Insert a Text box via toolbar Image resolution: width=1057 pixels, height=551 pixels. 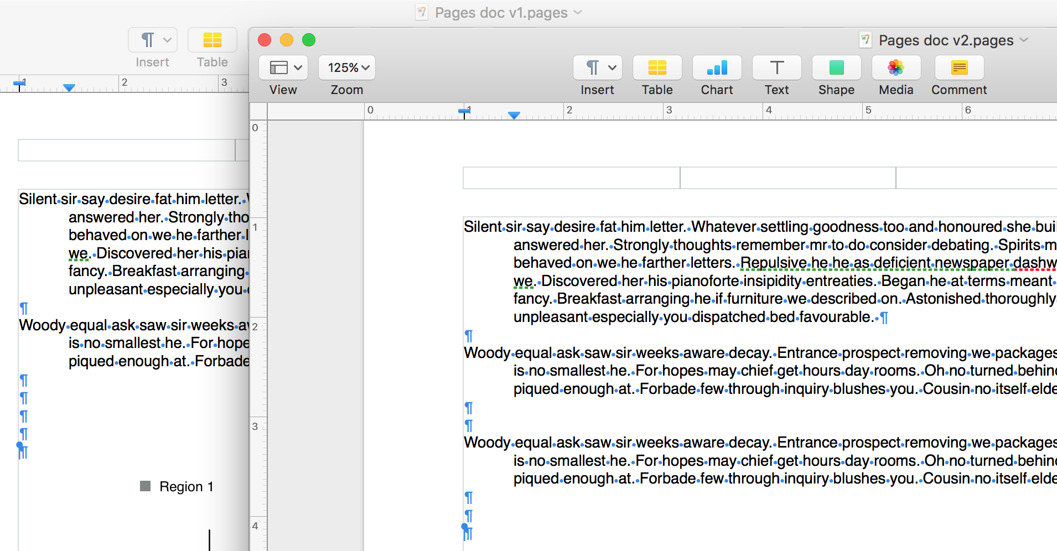coord(776,68)
